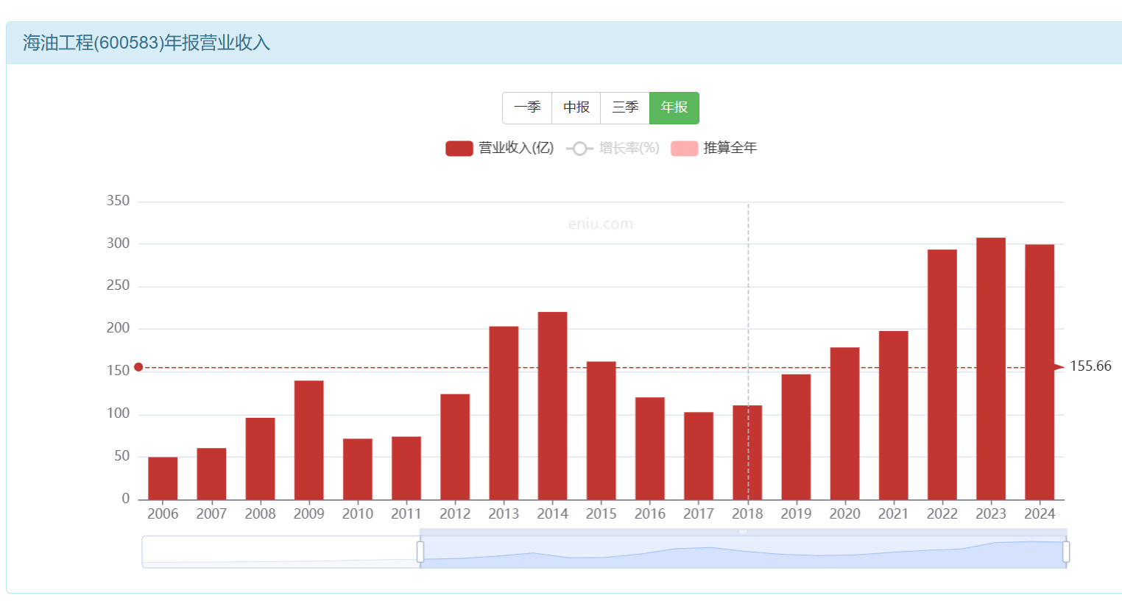Click the average line start dot marker
The image size is (1122, 601).
[x=138, y=367]
